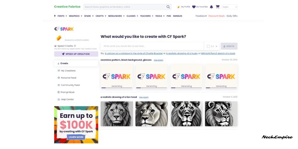The image size is (298, 149).
Task: Click the CF Spark logo
Action: [64, 29]
